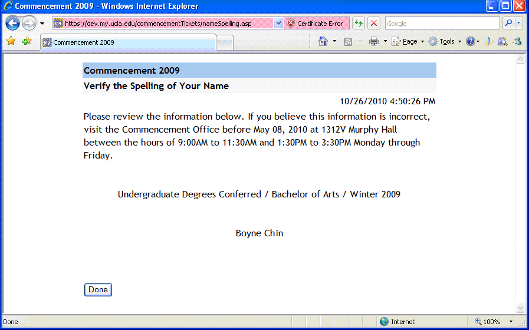
Task: Click the Back navigation arrow
Action: 12,24
